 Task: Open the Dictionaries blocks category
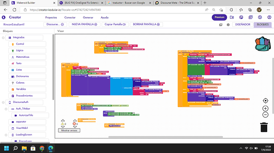tap(27, 76)
